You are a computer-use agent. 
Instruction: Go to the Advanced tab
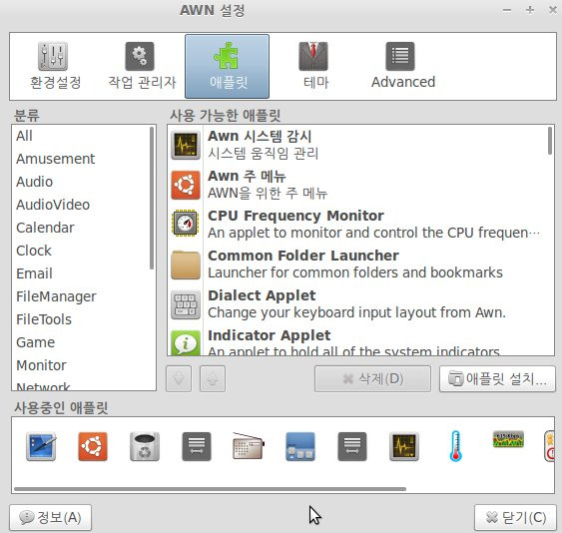(403, 66)
